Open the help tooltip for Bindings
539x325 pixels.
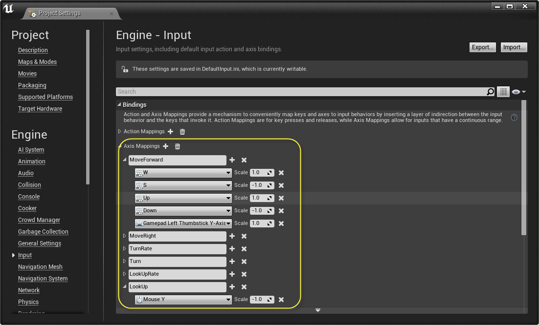pyautogui.click(x=514, y=118)
